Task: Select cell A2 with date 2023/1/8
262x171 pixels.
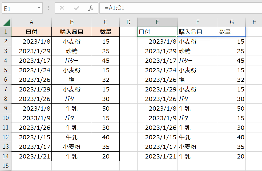Action: (31, 41)
